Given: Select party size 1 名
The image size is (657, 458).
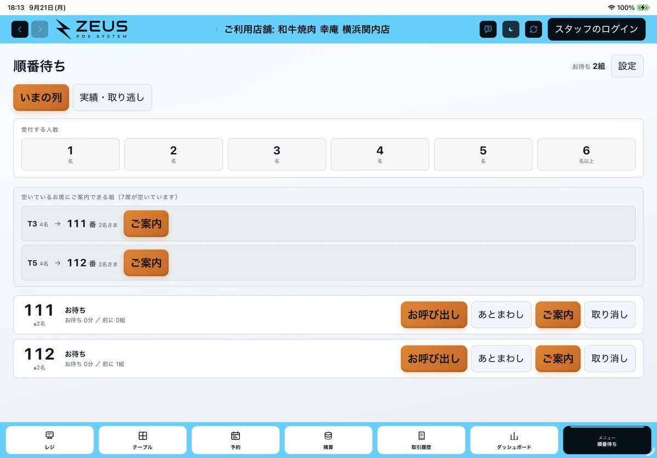Looking at the screenshot, I should pyautogui.click(x=71, y=155).
